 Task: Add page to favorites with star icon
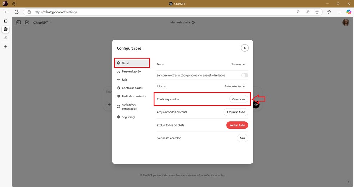[x=317, y=12]
